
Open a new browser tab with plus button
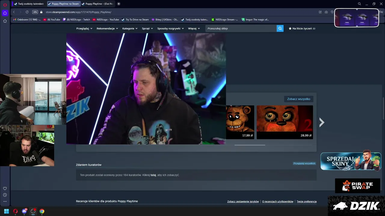pos(119,4)
